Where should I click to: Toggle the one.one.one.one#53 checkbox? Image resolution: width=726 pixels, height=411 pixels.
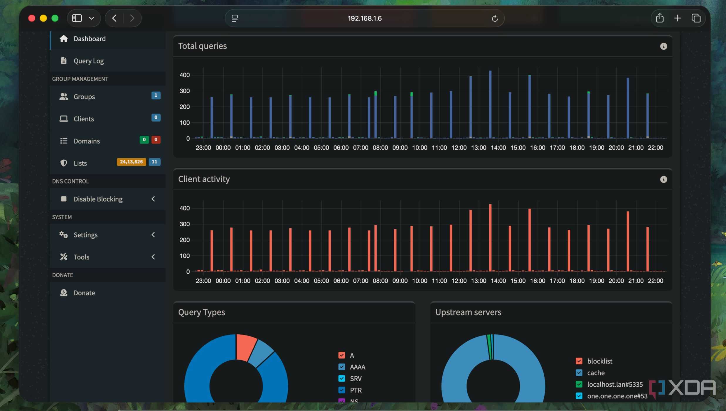click(x=579, y=396)
